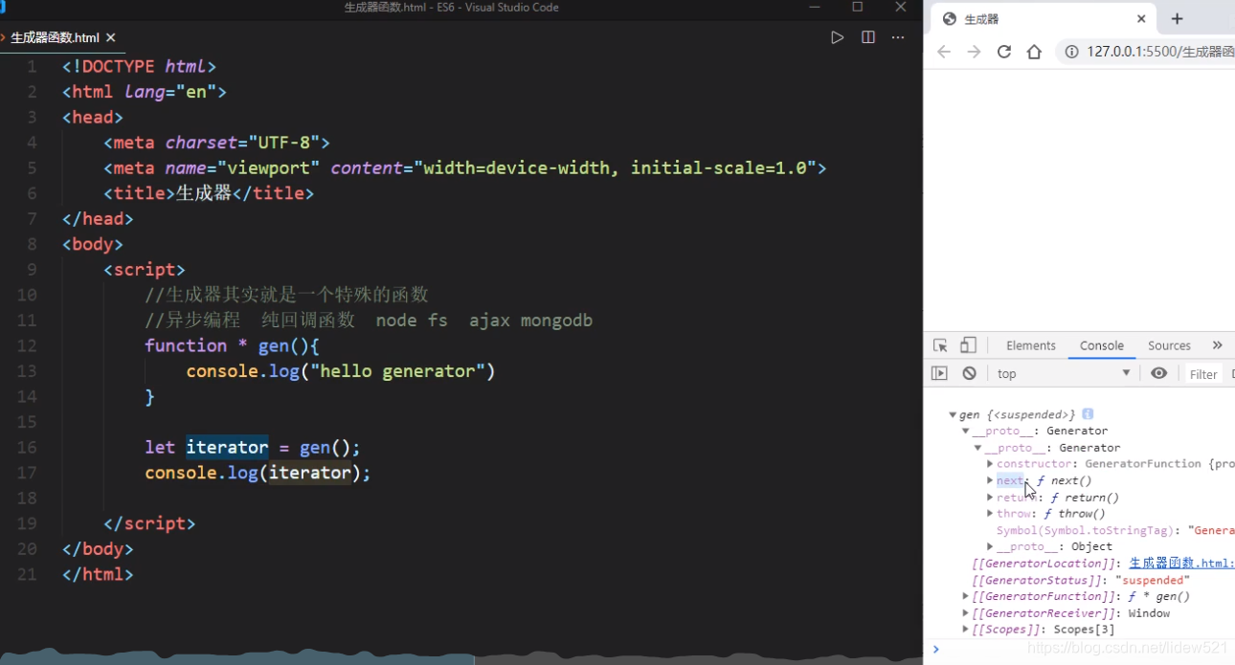Screen dimensions: 1235x665
Task: Click the <meta charset="UTF-8"> line
Action: (216, 143)
